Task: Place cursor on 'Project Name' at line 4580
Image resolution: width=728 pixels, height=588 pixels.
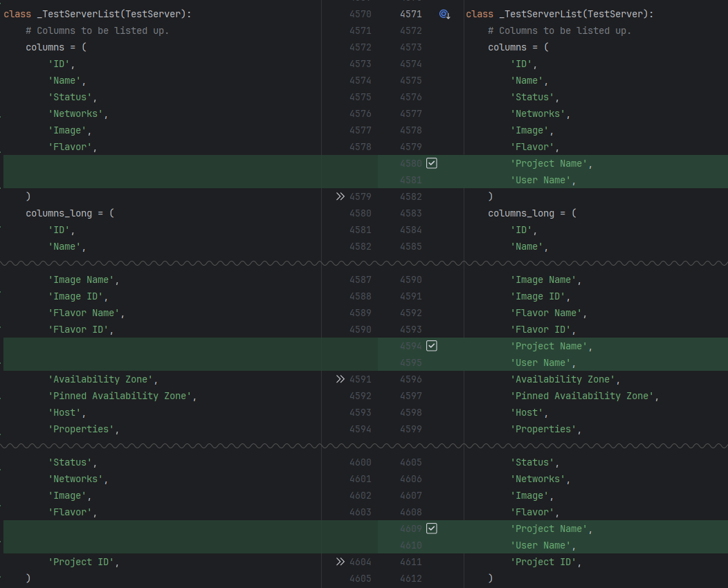Action: pyautogui.click(x=552, y=163)
